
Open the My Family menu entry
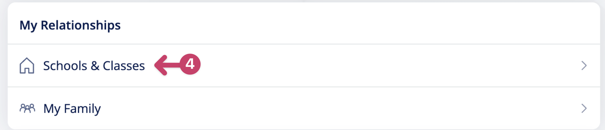(x=304, y=108)
